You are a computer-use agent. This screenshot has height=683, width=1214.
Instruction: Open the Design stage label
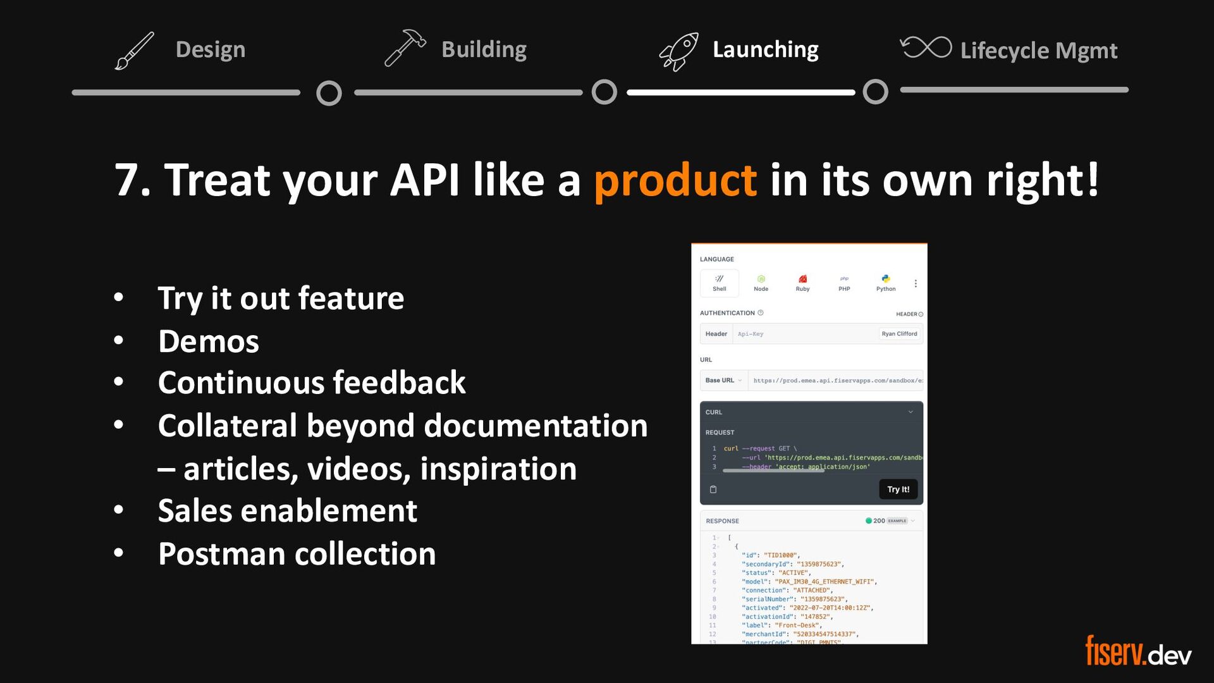coord(211,49)
